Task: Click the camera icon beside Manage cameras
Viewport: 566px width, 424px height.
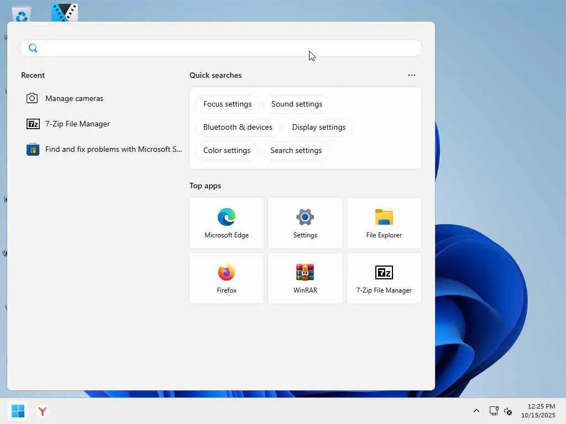Action: pos(32,98)
